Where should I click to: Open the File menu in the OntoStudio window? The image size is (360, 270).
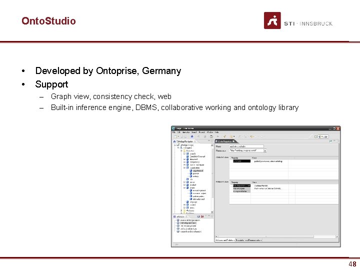click(x=174, y=132)
